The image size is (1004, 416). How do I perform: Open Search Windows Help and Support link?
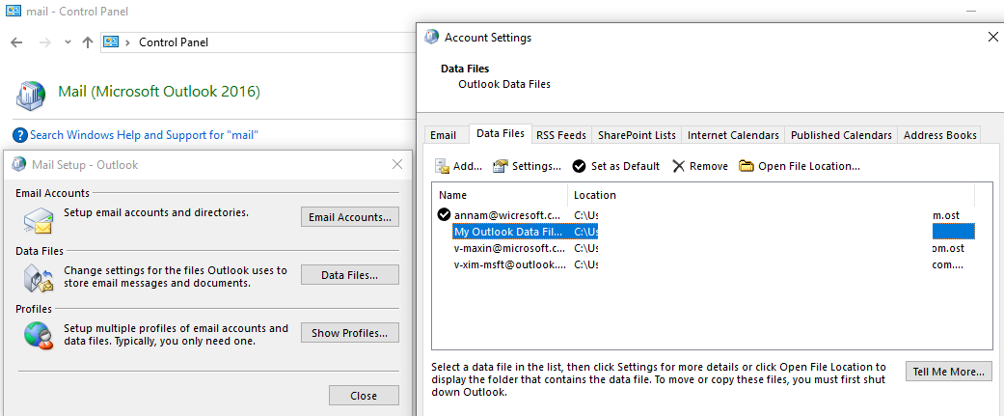pyautogui.click(x=144, y=135)
